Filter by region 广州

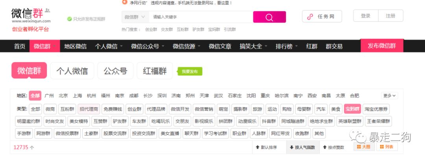pos(49,95)
